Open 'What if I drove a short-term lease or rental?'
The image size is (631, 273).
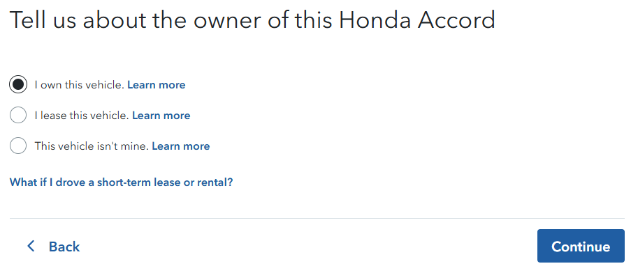point(121,182)
